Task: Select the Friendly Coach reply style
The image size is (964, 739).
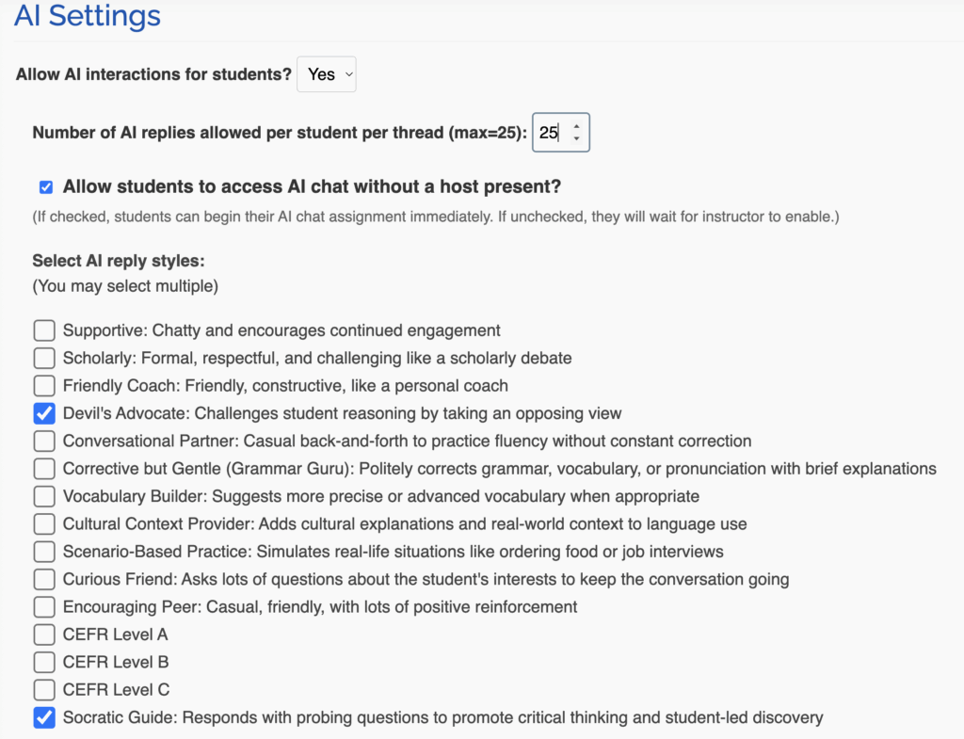Action: tap(44, 385)
